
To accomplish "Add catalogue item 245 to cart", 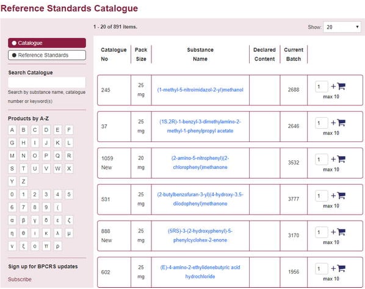I will (338, 86).
